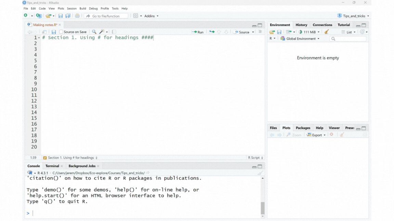Open the Connections tab

pyautogui.click(x=322, y=25)
